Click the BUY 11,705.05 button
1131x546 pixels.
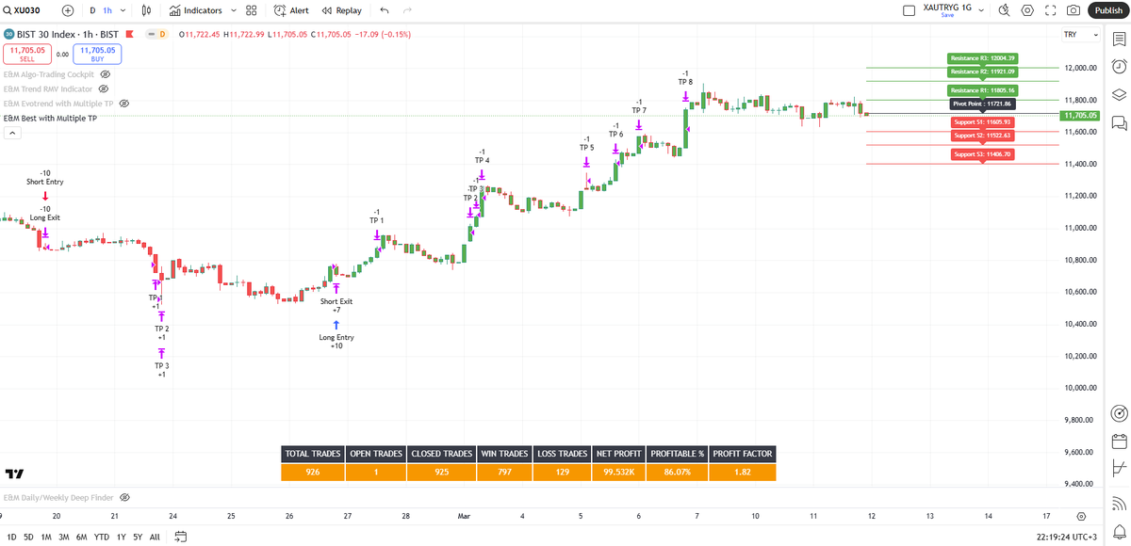(97, 55)
